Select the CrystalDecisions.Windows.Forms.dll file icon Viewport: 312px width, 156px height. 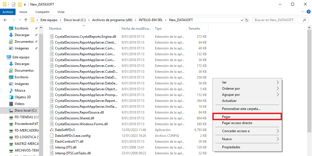(52, 124)
